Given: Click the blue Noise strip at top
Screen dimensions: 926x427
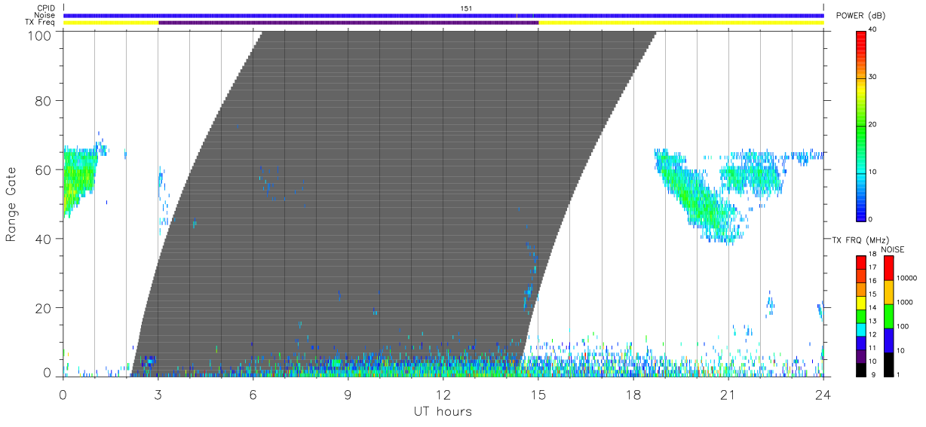Looking at the screenshot, I should coord(443,15).
